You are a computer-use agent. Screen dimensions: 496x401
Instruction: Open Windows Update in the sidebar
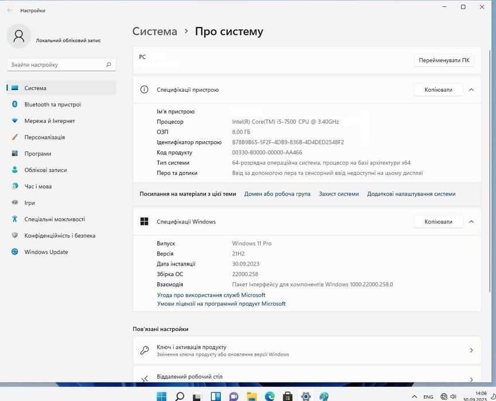tap(61, 252)
